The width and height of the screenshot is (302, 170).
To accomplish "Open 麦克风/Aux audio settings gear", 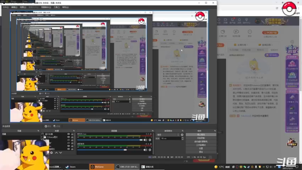I will pyautogui.click(x=150, y=140).
